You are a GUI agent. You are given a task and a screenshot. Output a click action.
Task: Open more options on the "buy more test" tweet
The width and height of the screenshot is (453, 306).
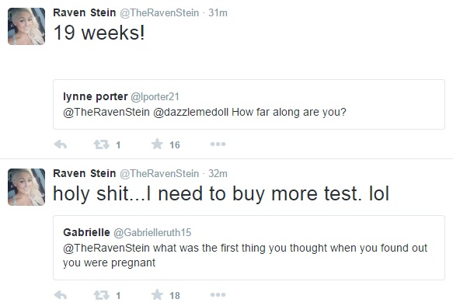218,295
